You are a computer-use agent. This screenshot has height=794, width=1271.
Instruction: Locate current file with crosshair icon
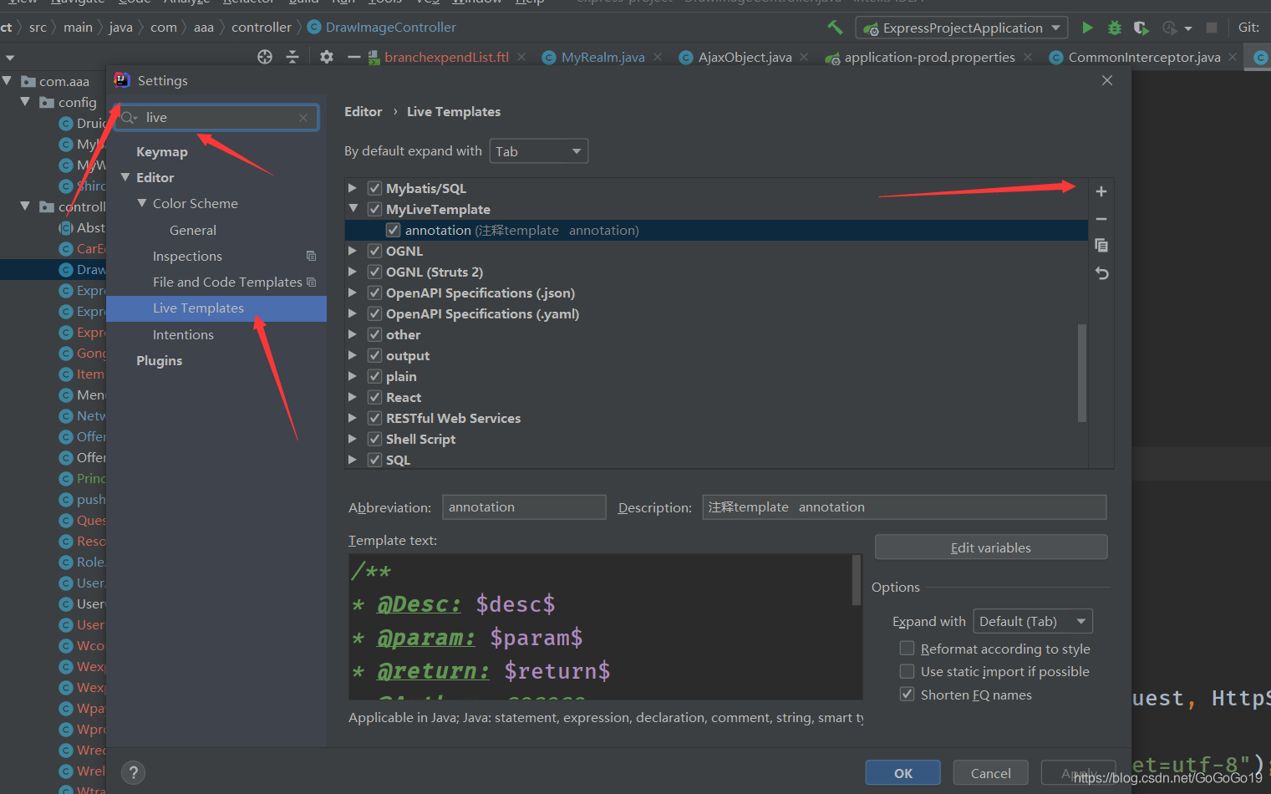coord(265,57)
